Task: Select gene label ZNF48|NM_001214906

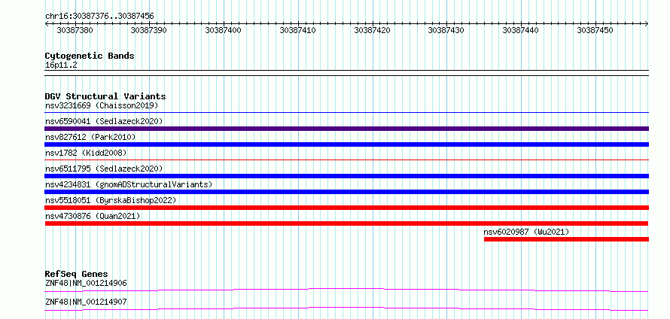Action: pos(86,283)
